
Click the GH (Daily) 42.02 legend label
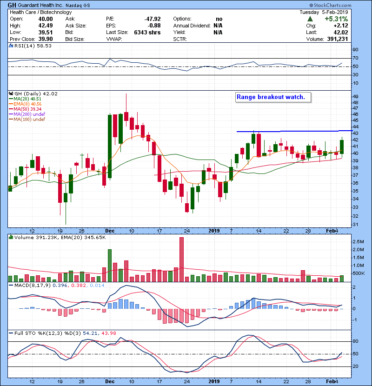pos(36,93)
